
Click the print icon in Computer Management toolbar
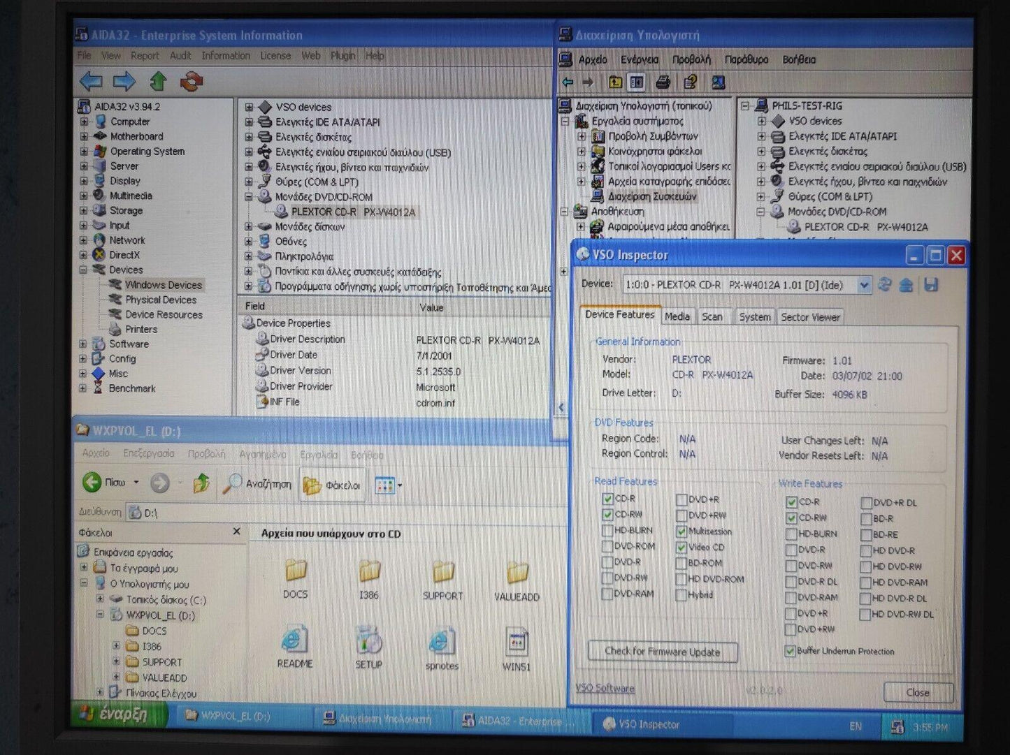663,82
